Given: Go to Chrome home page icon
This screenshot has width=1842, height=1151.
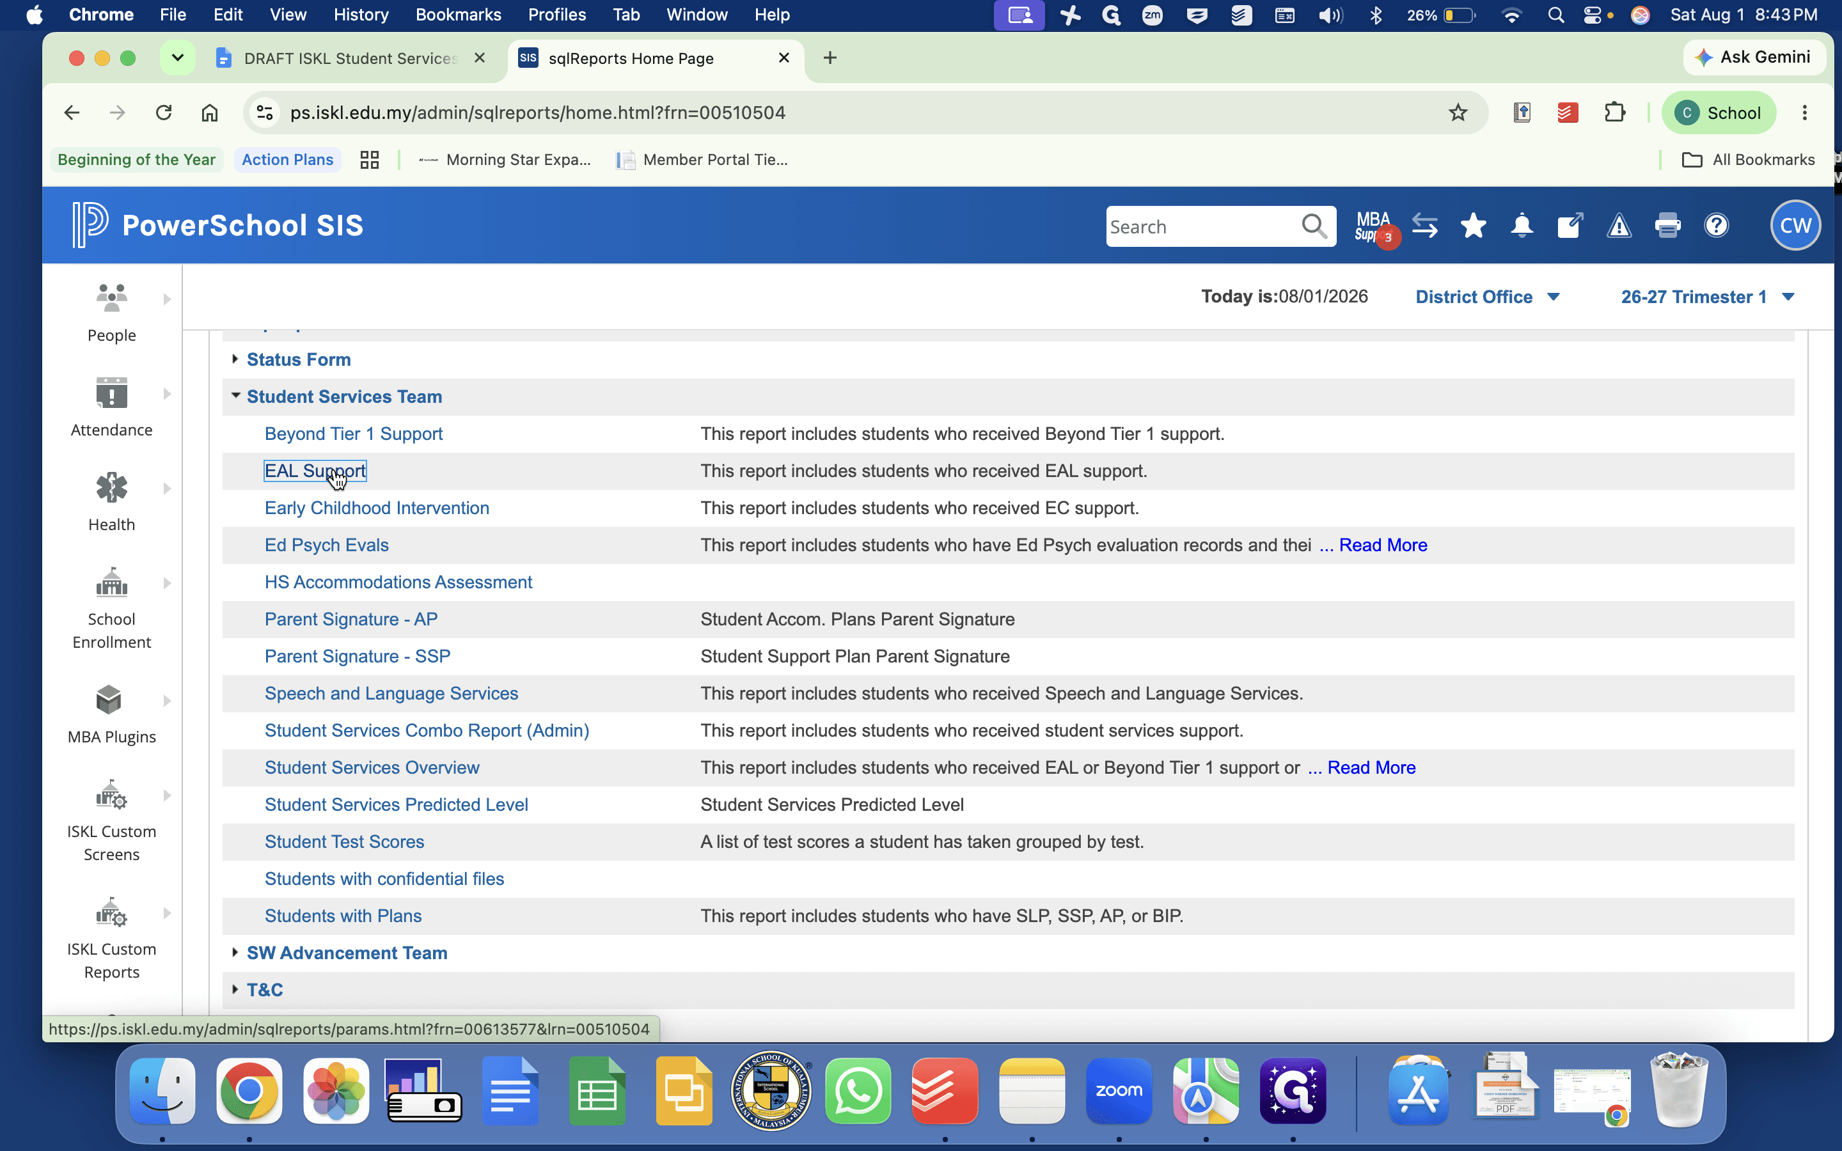Looking at the screenshot, I should pyautogui.click(x=209, y=113).
